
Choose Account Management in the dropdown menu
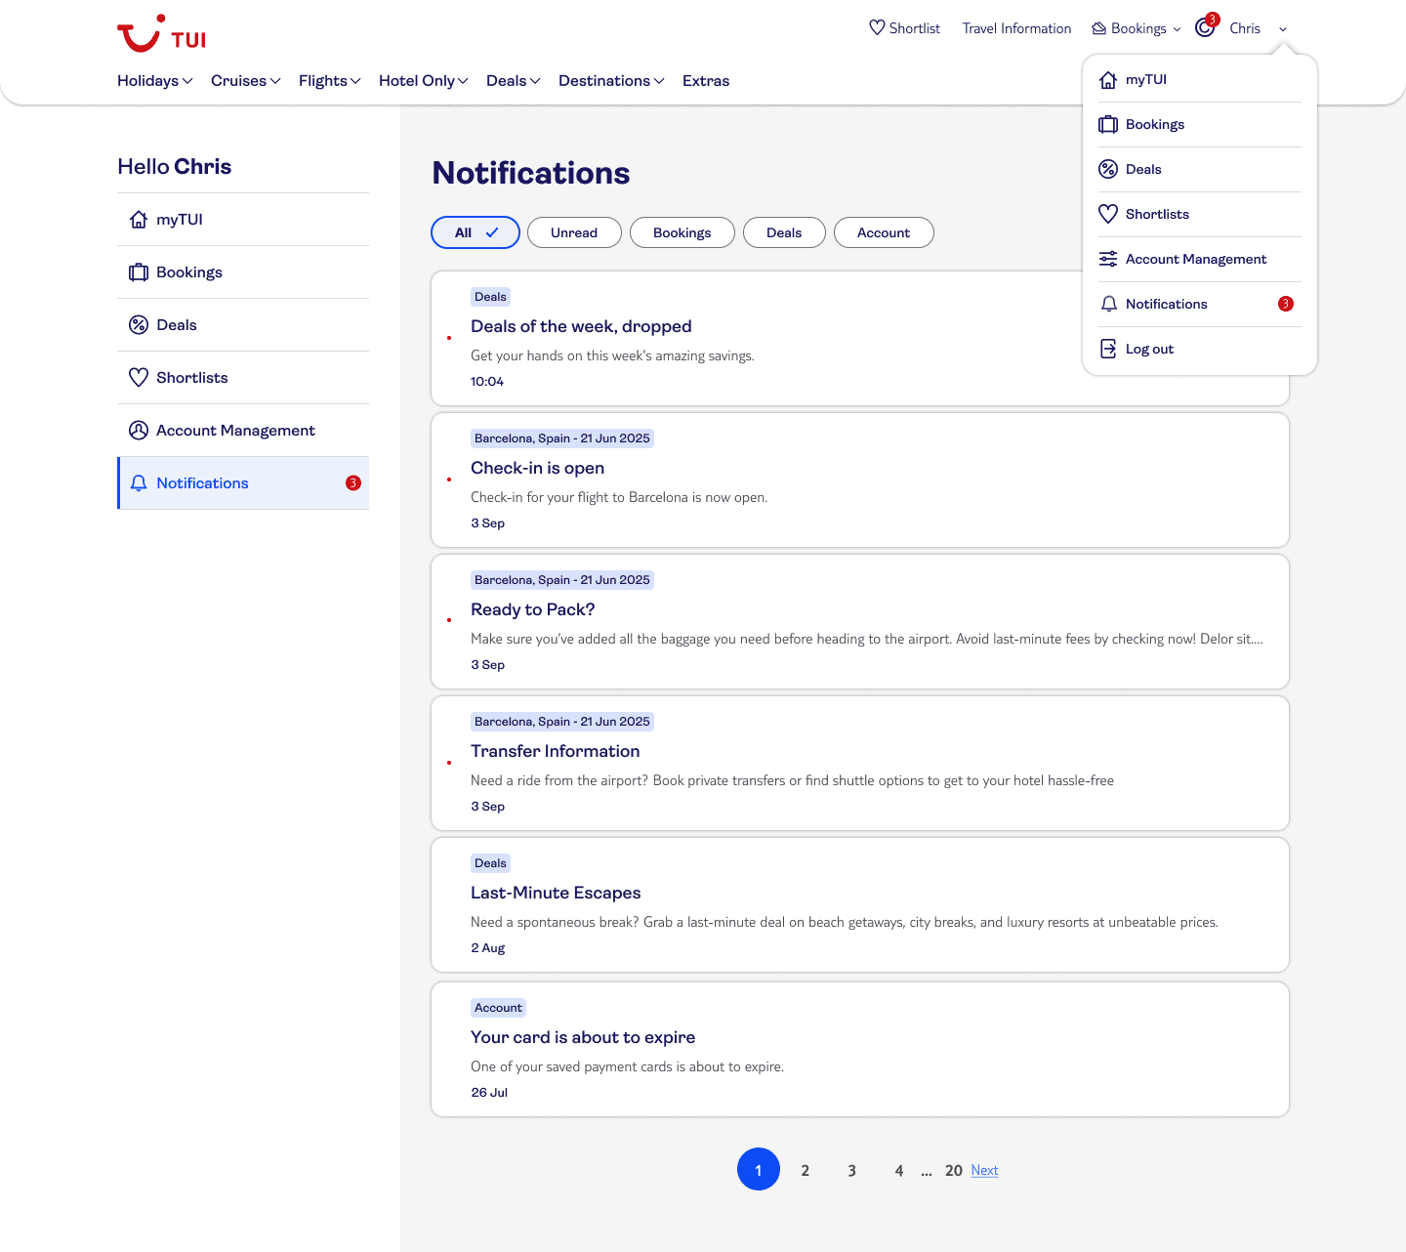point(1200,260)
